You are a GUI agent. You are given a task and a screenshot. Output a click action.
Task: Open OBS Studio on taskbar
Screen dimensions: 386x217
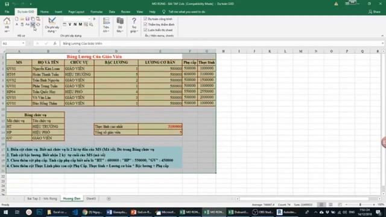pos(263,212)
